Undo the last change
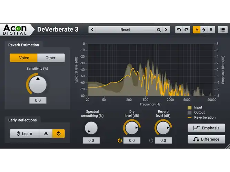 (x=179, y=30)
